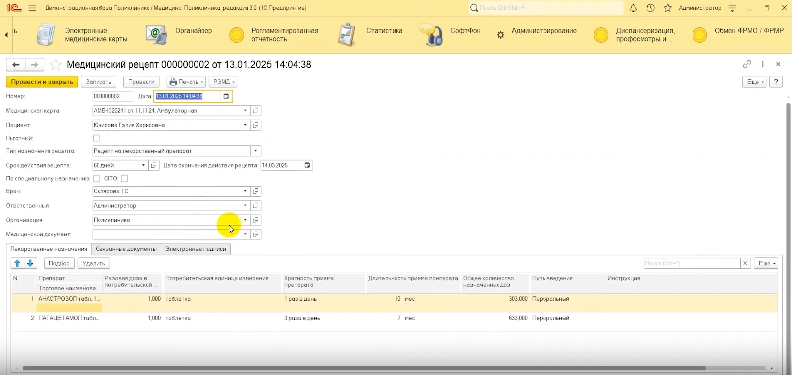Viewport: 792px width, 375px height.
Task: Open the history clock icon
Action: coord(650,8)
